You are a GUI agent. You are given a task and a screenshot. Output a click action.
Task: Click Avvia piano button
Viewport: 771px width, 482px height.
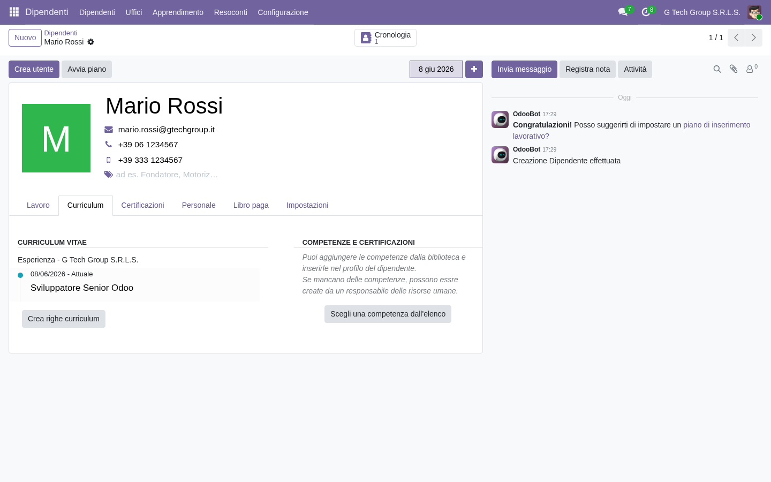tap(87, 69)
